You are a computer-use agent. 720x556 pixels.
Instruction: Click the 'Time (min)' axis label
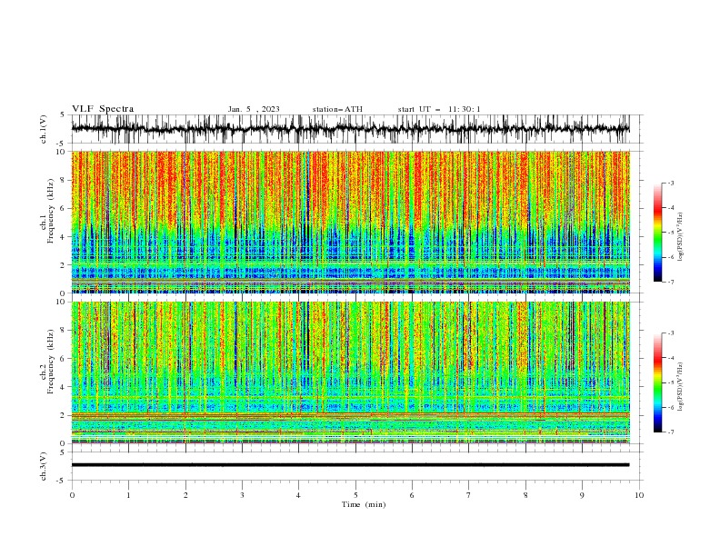(x=364, y=504)
